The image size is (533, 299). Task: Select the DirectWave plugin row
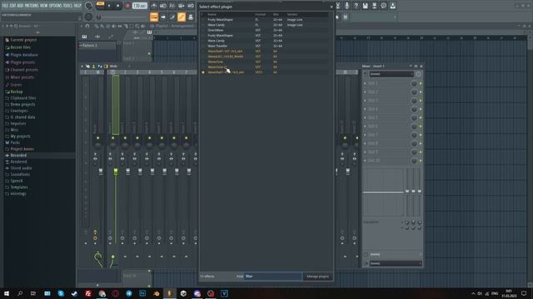[x=265, y=30]
